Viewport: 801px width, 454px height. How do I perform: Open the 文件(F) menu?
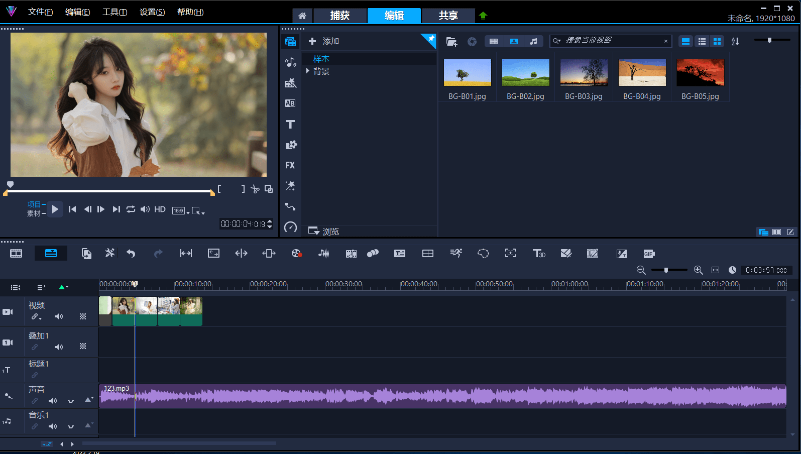point(41,12)
